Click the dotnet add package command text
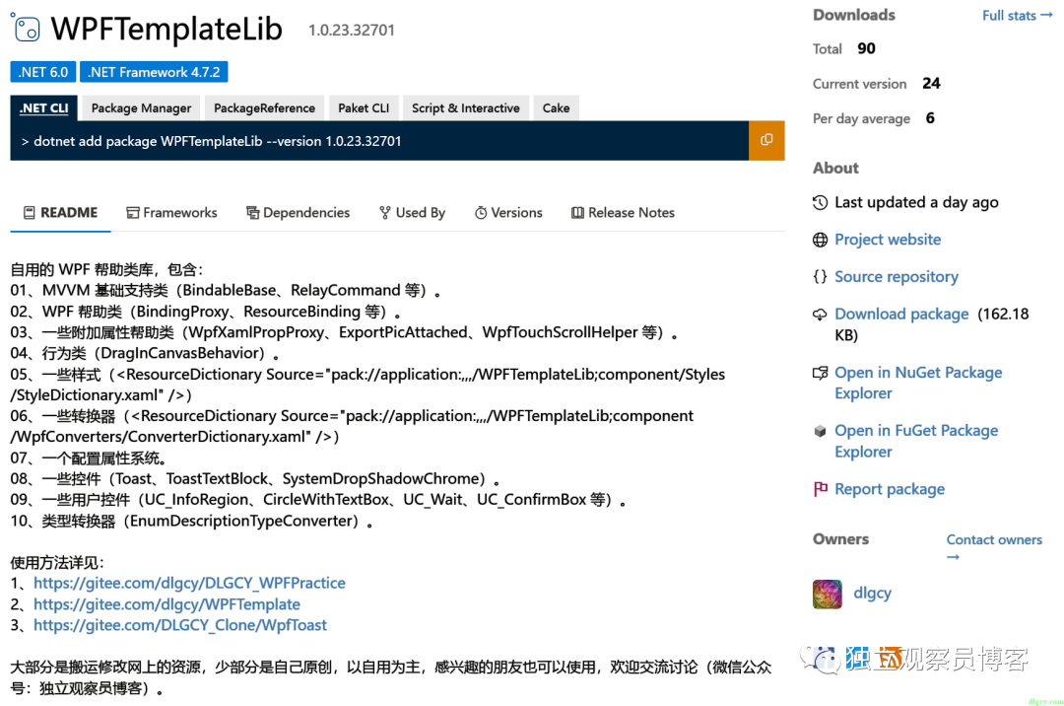The width and height of the screenshot is (1064, 706). (217, 141)
